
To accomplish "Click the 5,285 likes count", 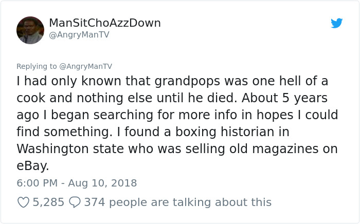I will pyautogui.click(x=48, y=202).
